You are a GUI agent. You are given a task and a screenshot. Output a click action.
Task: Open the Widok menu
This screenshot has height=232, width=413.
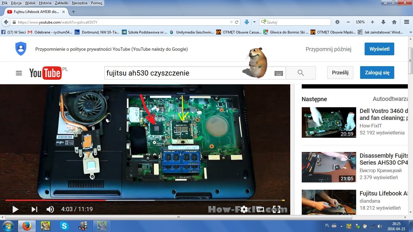click(x=30, y=3)
